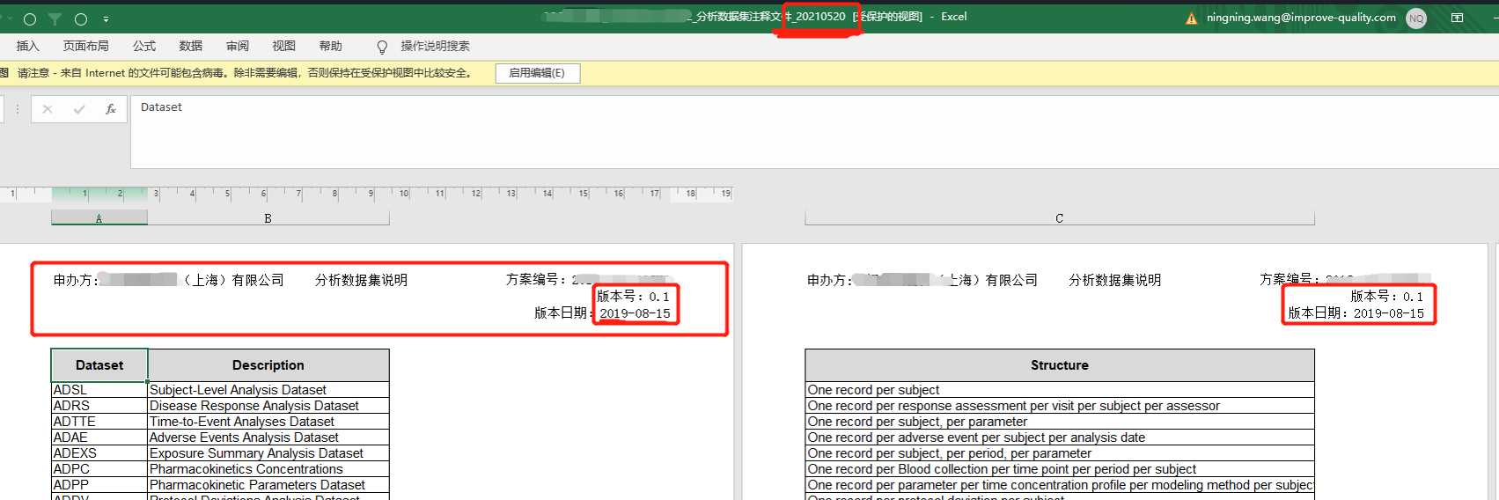
Task: Click the lightbulb Tell Me search icon
Action: click(382, 47)
